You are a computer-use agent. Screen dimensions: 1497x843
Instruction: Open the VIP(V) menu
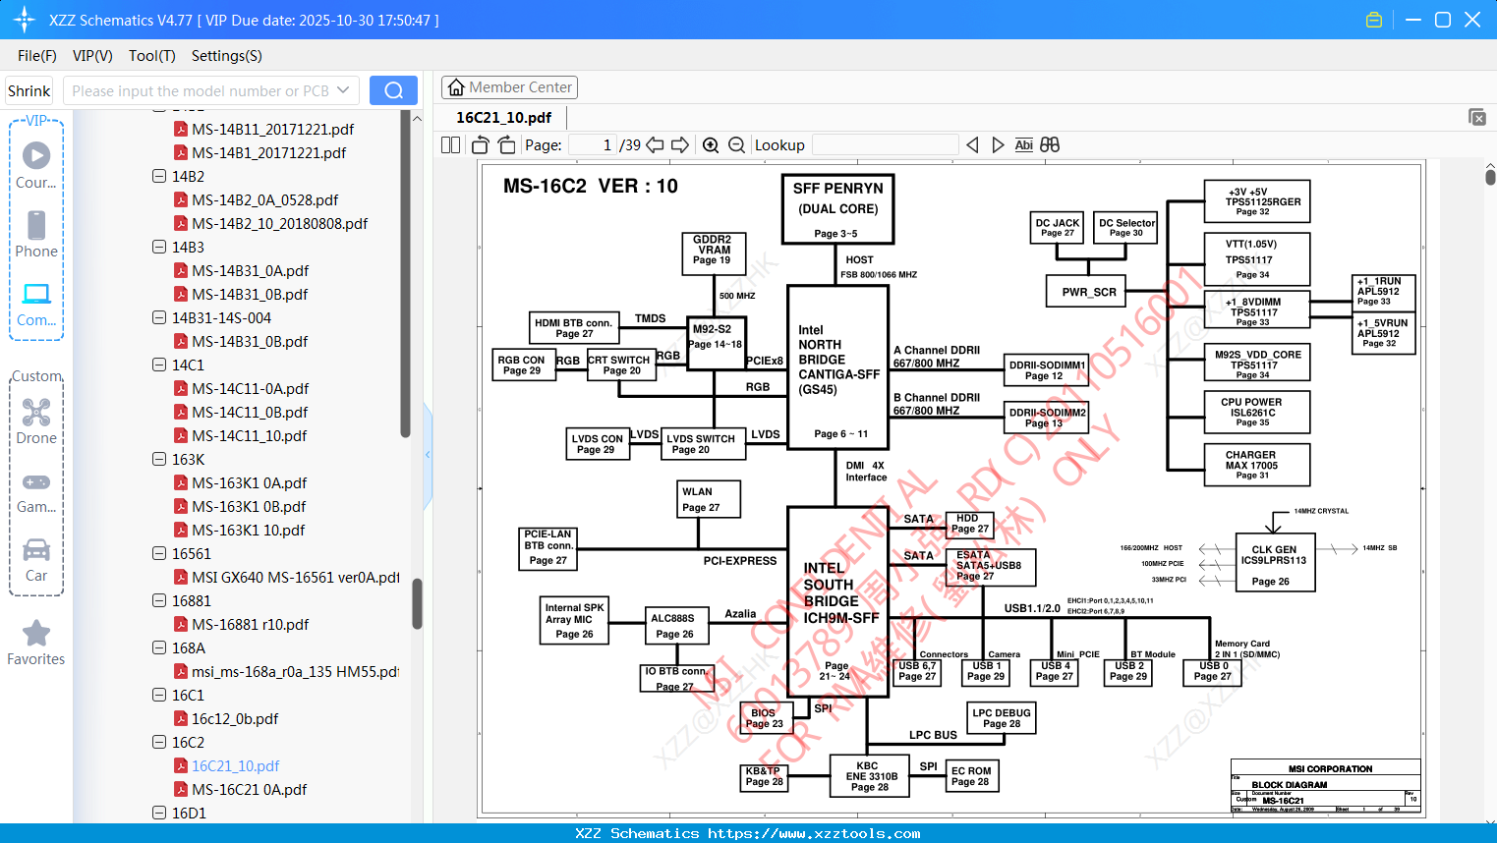(92, 56)
